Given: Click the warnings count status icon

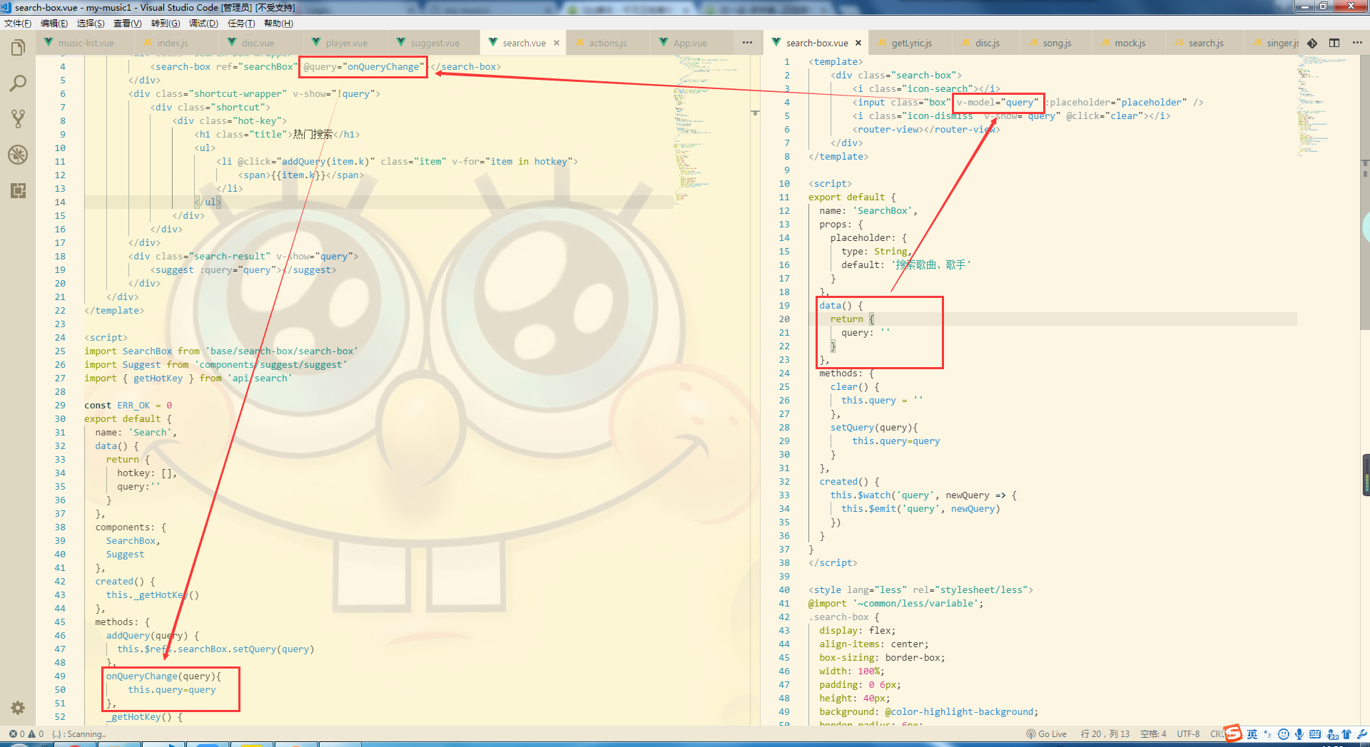Looking at the screenshot, I should [35, 733].
